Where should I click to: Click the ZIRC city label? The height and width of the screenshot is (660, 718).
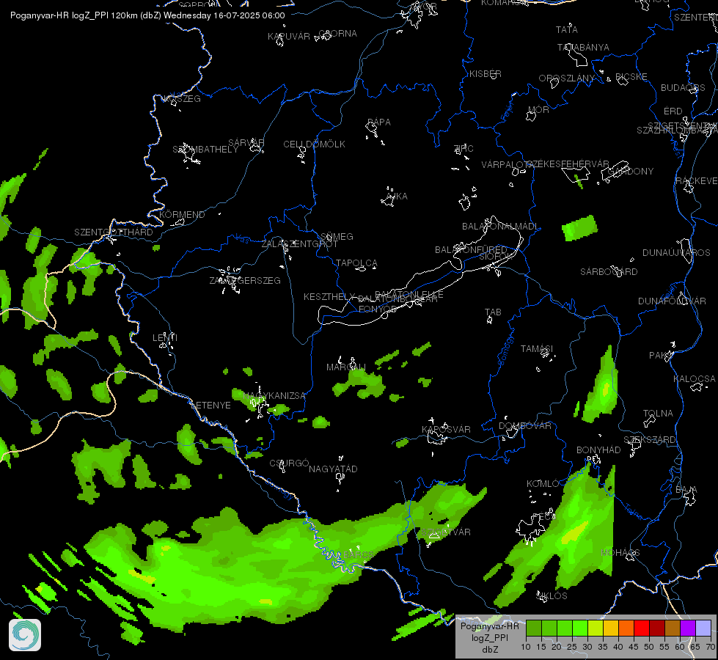point(464,148)
